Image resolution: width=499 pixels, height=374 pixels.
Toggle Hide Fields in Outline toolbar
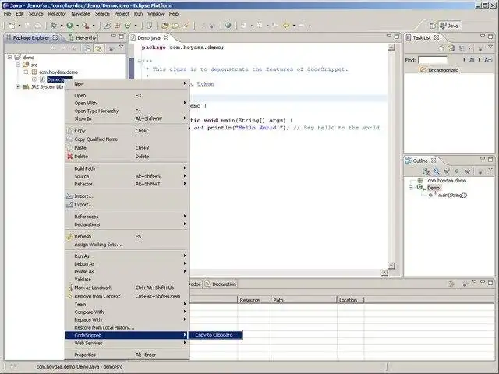tap(436, 171)
